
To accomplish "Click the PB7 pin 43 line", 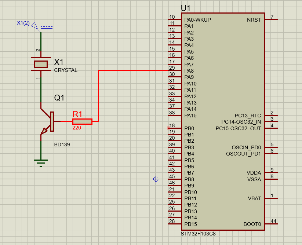I will pos(175,173).
